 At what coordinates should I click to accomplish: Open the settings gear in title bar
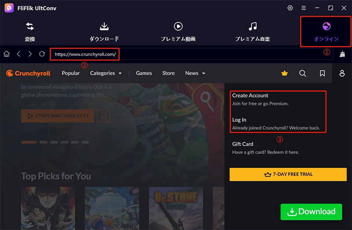point(290,8)
